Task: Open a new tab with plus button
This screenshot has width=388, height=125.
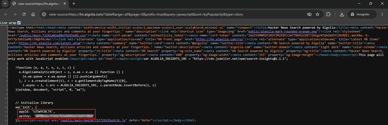Action: [74, 4]
